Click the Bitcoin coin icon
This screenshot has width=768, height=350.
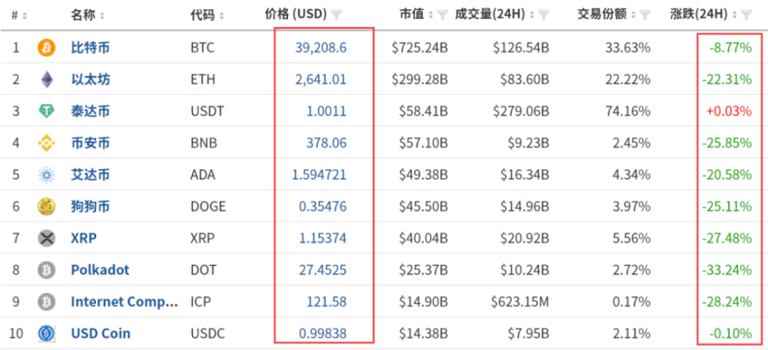coord(47,48)
